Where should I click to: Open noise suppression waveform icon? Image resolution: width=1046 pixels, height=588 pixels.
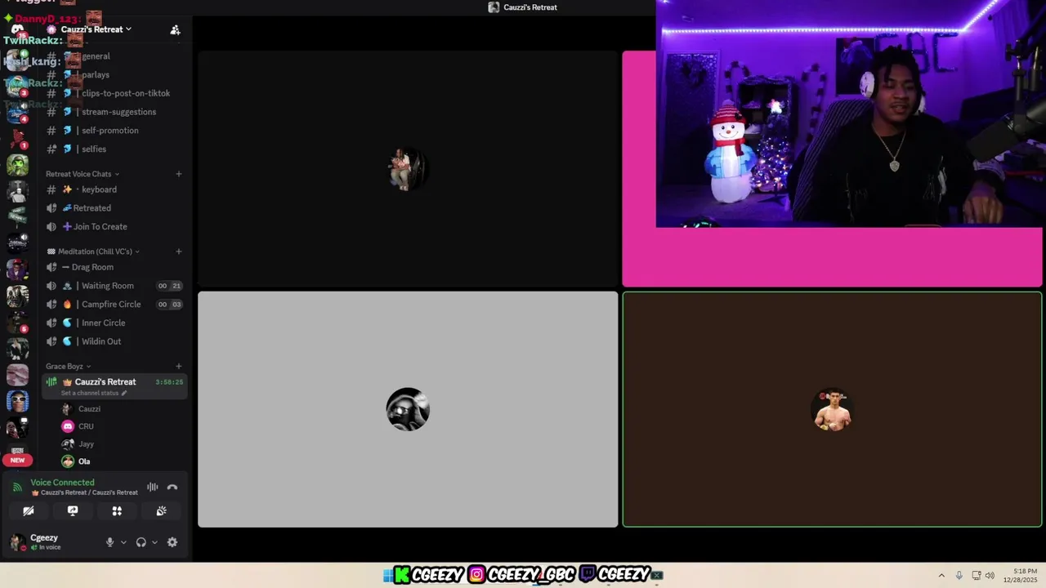pos(153,487)
